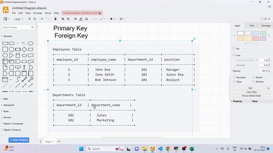The width and height of the screenshot is (273, 153).
Task: Open the Fill Color bucket tool
Action: [x=76, y=19]
